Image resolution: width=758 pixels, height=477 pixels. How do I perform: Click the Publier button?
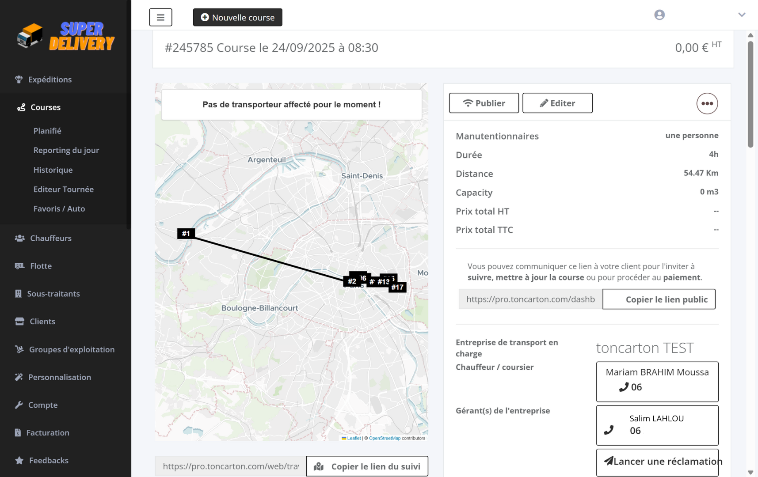point(484,103)
